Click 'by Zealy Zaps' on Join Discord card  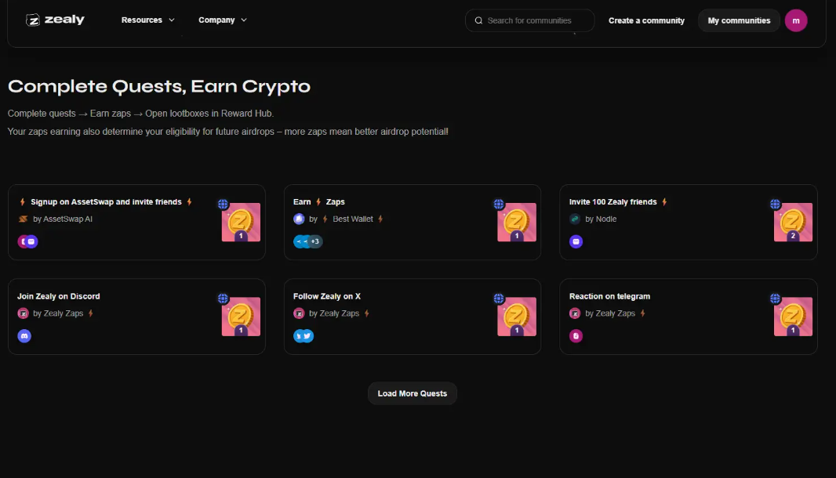click(x=57, y=313)
